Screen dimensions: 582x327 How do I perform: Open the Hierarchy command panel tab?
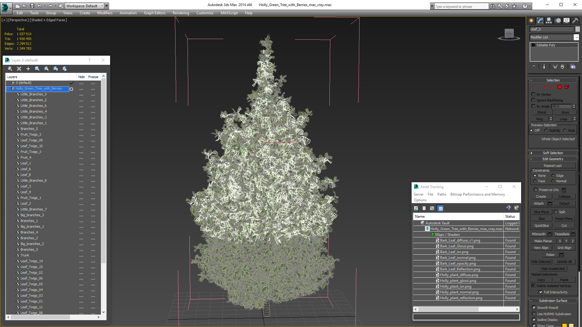549,21
